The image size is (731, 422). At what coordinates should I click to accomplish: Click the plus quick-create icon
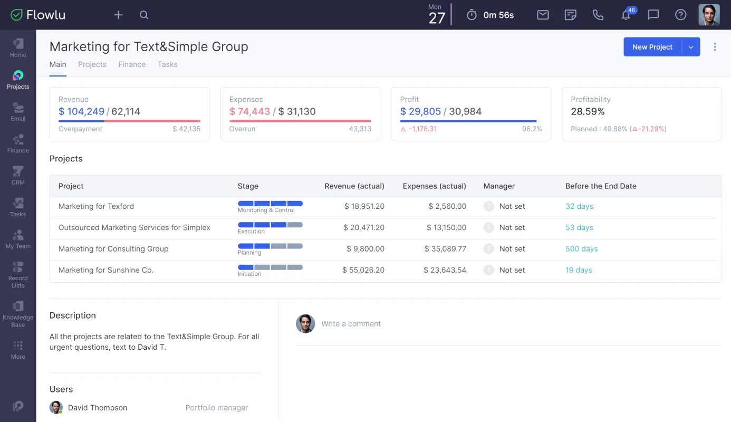(x=118, y=15)
